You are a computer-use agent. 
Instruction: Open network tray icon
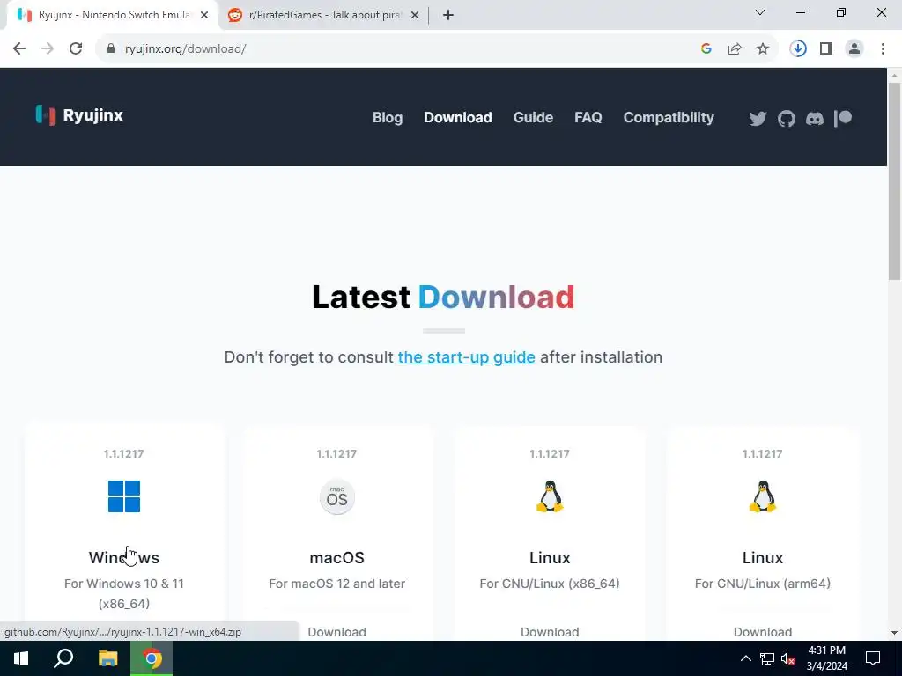[767, 658]
